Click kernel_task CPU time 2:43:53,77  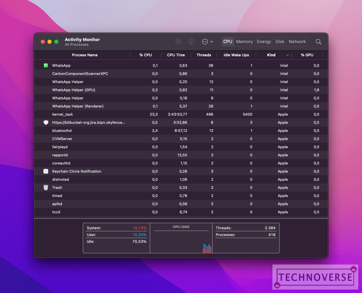pyautogui.click(x=177, y=114)
